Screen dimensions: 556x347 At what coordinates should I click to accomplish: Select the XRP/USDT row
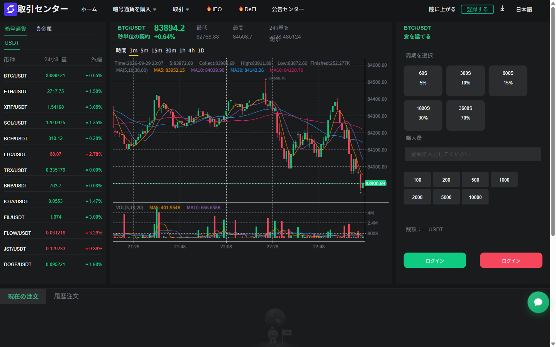coord(53,107)
